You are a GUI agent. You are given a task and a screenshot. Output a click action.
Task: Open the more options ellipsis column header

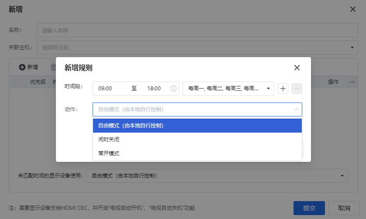[x=352, y=82]
